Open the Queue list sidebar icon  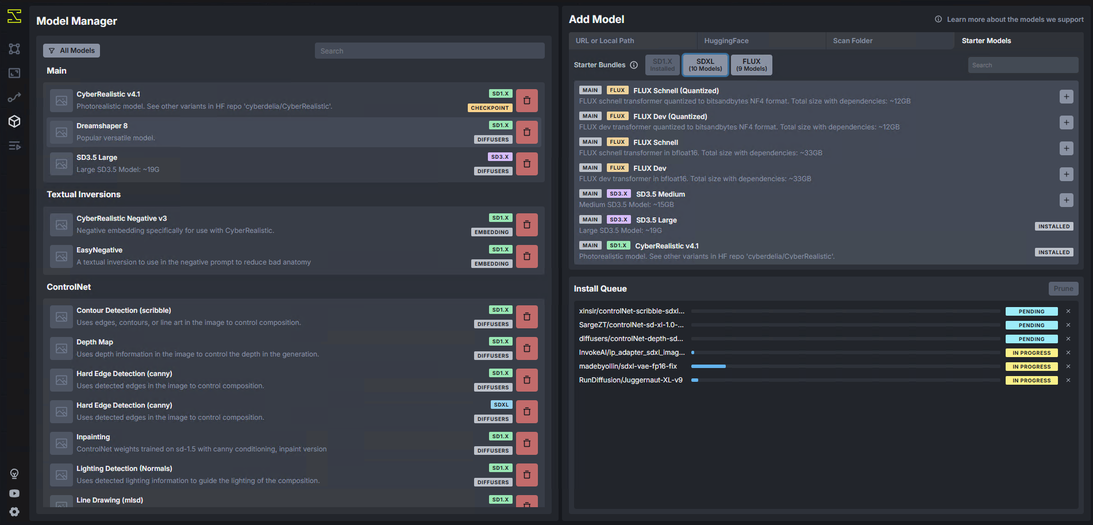pos(14,145)
